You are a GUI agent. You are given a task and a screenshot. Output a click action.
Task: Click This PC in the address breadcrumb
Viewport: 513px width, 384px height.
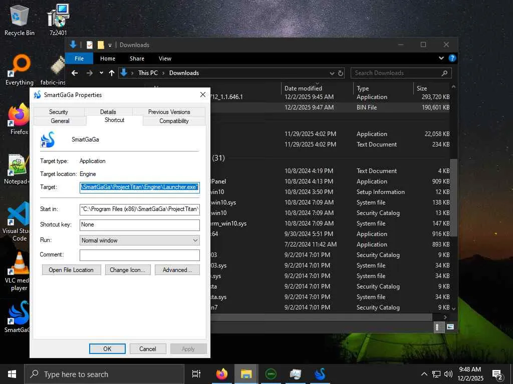[x=148, y=73]
